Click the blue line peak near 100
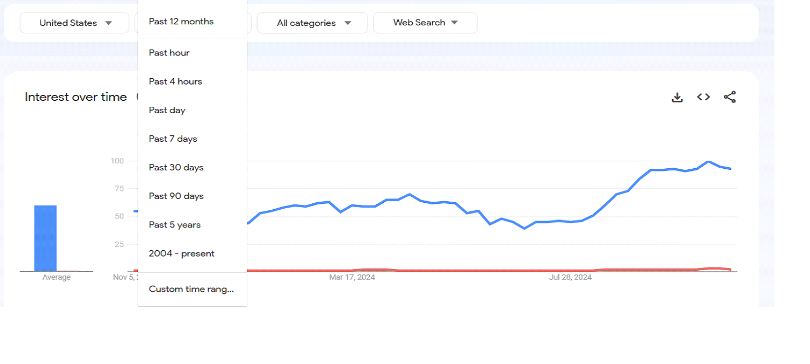The image size is (810, 364). click(708, 162)
